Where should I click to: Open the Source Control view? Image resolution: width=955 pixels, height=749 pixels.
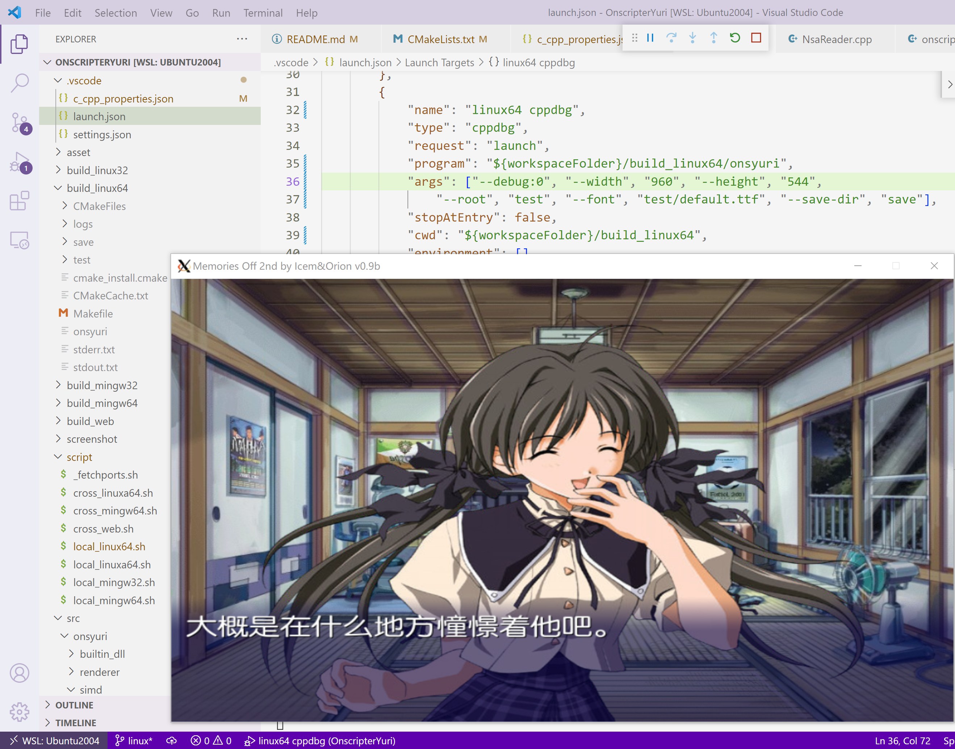coord(19,123)
